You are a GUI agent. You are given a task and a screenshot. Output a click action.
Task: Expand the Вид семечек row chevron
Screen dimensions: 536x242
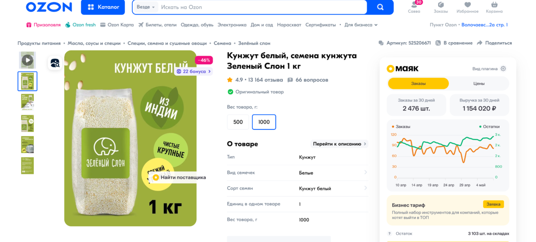point(366,172)
